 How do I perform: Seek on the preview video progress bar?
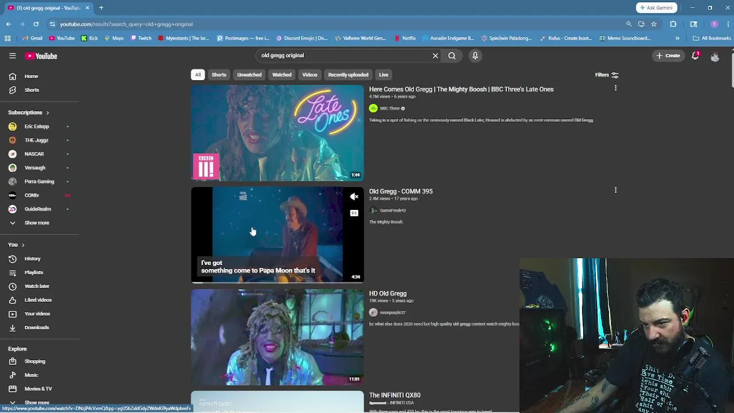click(278, 282)
